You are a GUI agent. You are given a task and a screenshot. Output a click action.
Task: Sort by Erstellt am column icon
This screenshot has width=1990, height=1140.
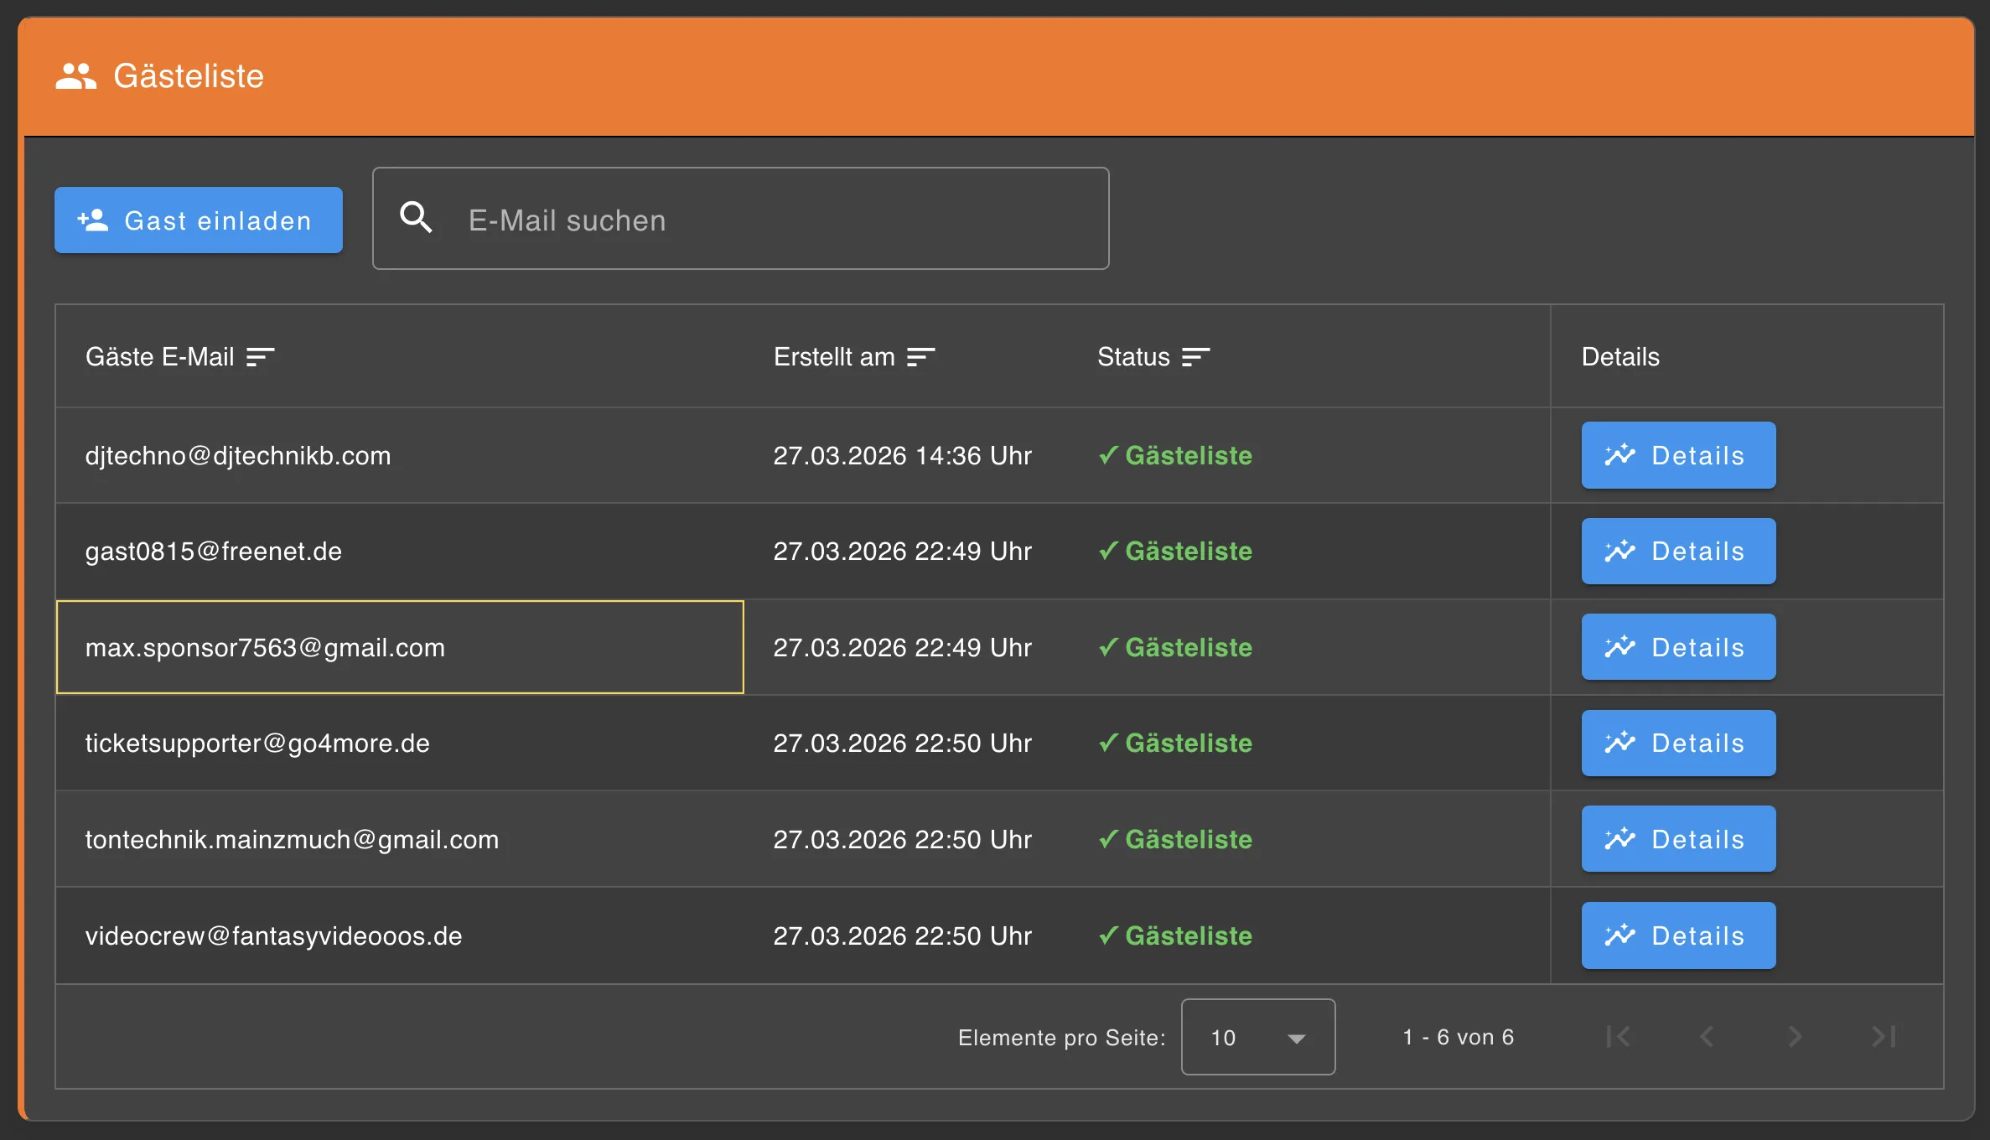tap(920, 357)
